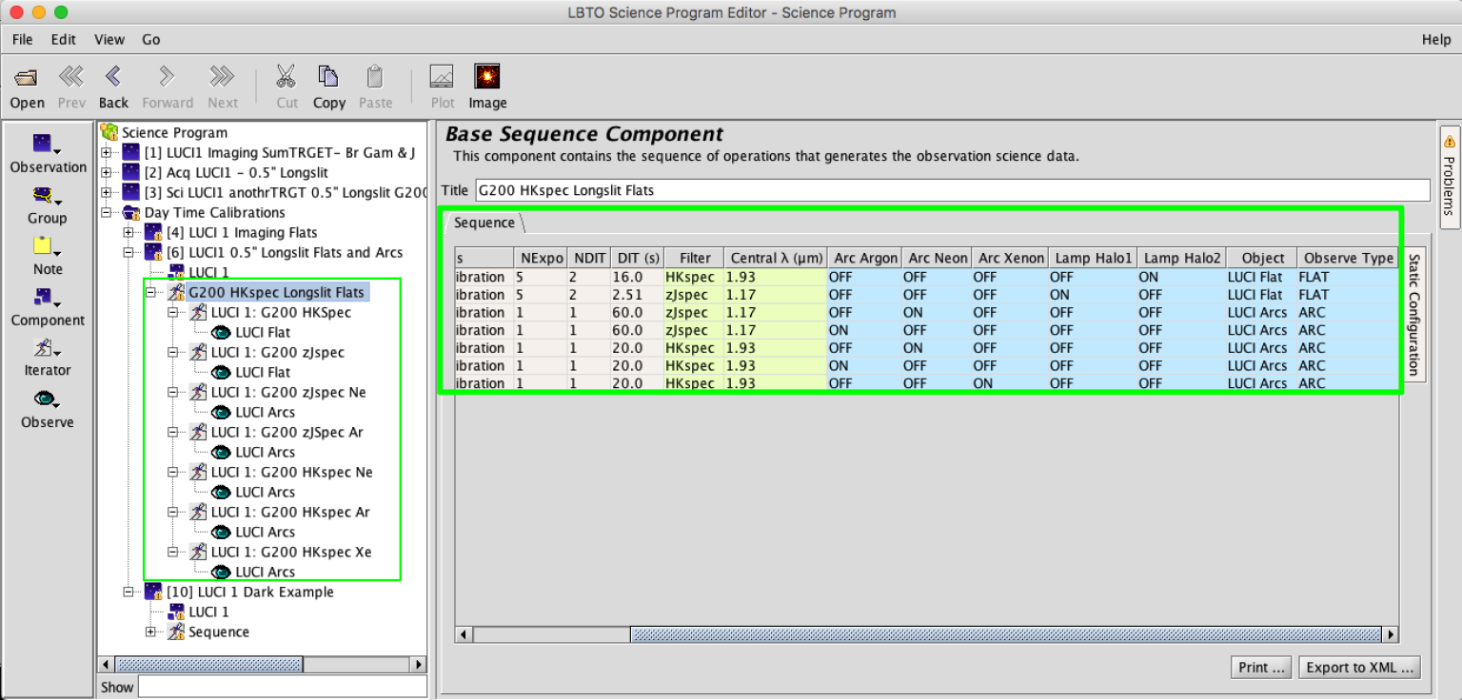Select LUCI 1: G200 zJSpec Ar tree row
Viewport: 1462px width, 700px height.
[286, 432]
